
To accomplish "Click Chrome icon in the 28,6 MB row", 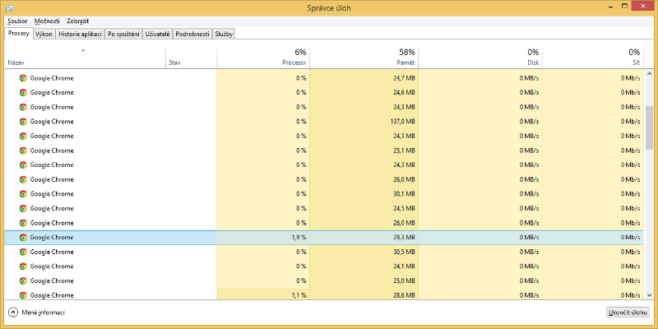I will pyautogui.click(x=23, y=295).
